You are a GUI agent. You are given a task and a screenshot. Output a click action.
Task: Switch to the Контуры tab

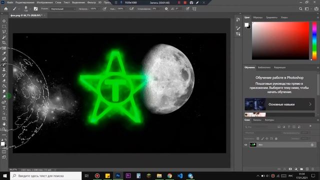coord(269,120)
